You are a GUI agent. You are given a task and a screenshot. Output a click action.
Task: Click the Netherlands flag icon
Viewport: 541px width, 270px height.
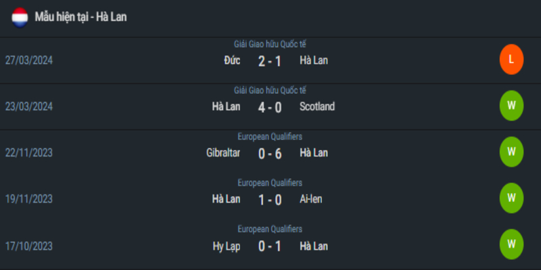pos(20,18)
